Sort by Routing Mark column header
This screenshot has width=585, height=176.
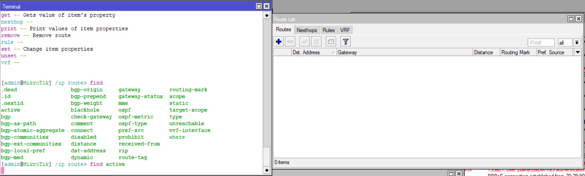pyautogui.click(x=518, y=52)
